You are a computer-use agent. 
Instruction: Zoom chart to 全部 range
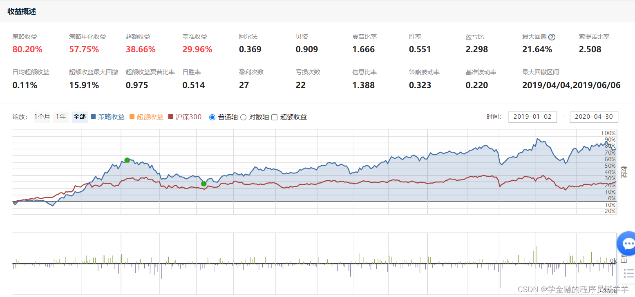[x=80, y=117]
